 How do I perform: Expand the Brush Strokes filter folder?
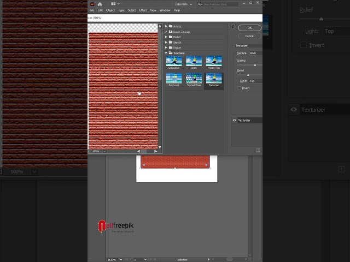coord(166,32)
